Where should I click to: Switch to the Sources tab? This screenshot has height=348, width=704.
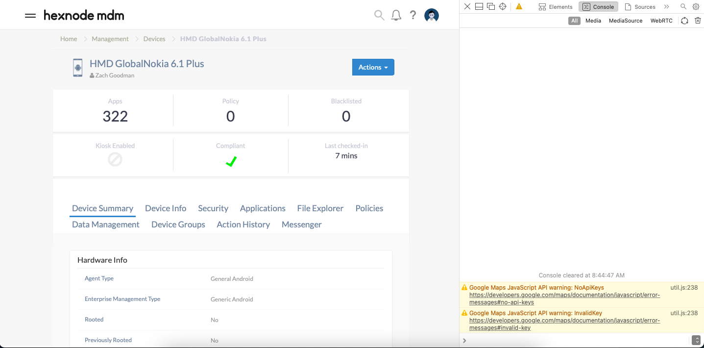coord(640,7)
